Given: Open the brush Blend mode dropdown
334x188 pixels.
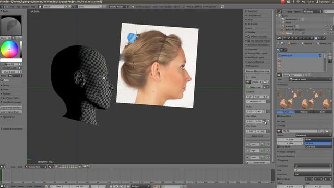Looking at the screenshot, I should (15, 76).
